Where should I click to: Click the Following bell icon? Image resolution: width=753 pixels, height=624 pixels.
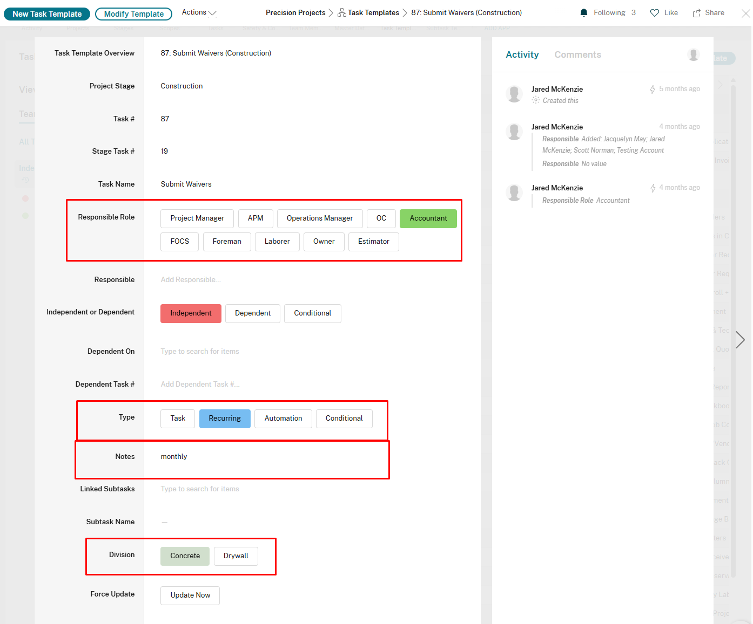tap(584, 12)
